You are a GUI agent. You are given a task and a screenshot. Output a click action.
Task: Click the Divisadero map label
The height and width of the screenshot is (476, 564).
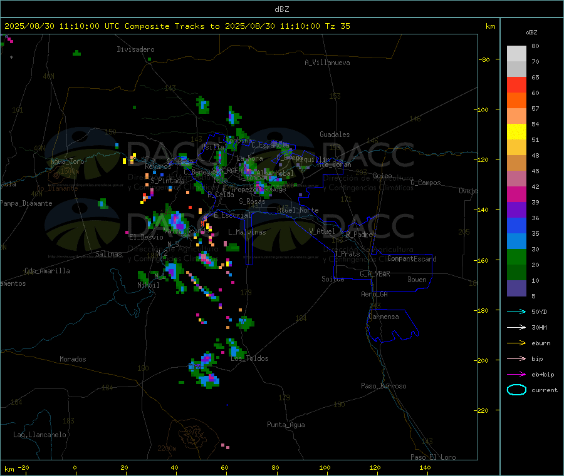pos(135,49)
